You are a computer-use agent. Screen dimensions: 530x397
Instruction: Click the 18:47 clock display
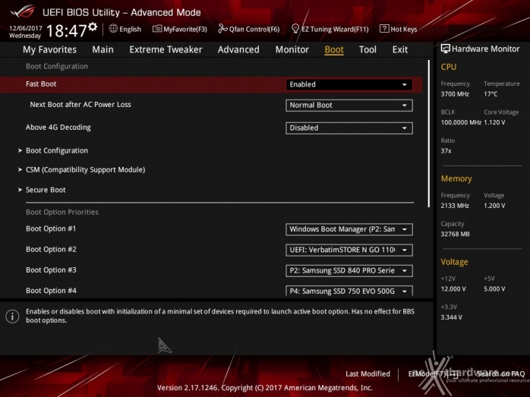pos(67,31)
